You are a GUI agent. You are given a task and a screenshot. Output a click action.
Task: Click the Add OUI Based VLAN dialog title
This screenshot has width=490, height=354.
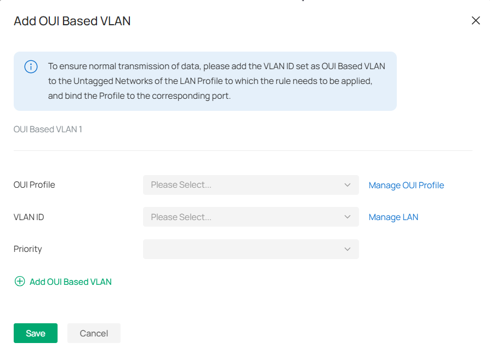(x=72, y=21)
